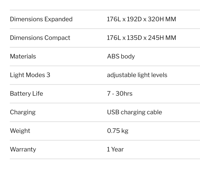Click the Charging row label
Viewport: 200px width, 175px height.
point(23,112)
